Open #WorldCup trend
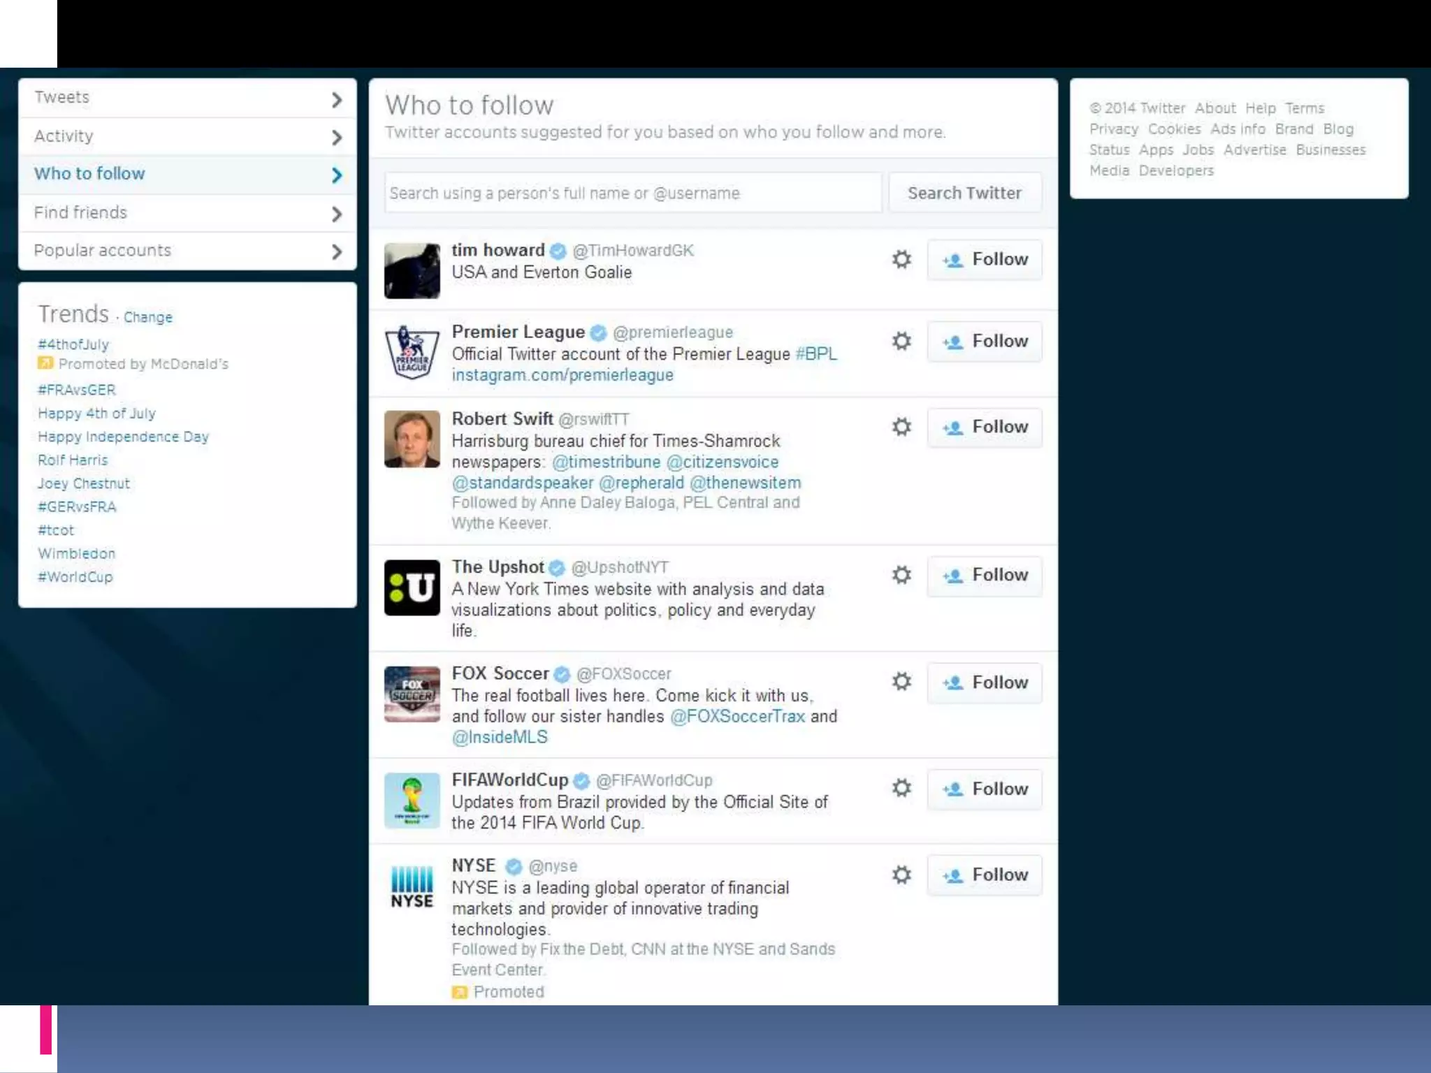The height and width of the screenshot is (1073, 1431). (x=75, y=577)
